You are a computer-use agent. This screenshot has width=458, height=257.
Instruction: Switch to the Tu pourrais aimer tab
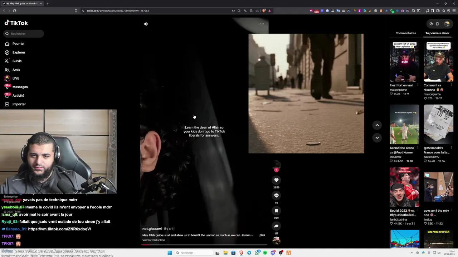[x=437, y=33]
